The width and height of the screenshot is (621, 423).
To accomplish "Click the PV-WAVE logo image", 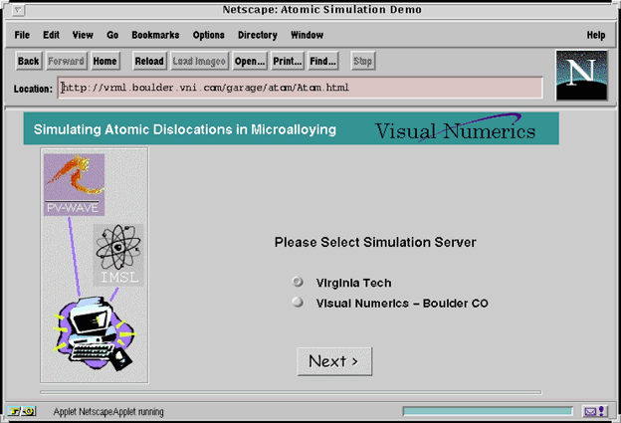I will click(x=74, y=184).
